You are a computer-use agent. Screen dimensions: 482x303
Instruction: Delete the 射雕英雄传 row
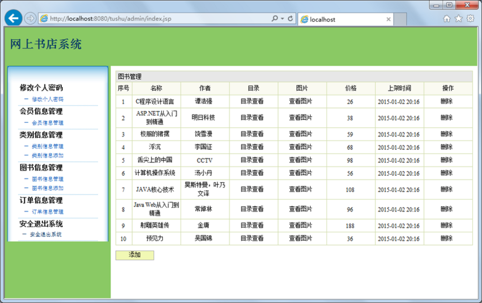point(447,225)
